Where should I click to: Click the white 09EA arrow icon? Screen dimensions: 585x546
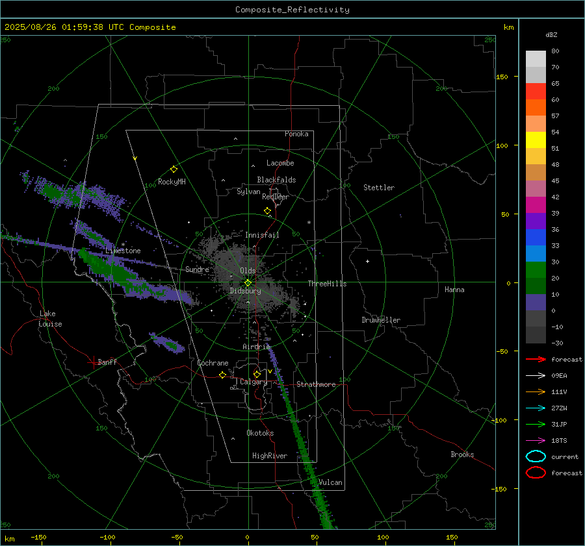point(536,375)
